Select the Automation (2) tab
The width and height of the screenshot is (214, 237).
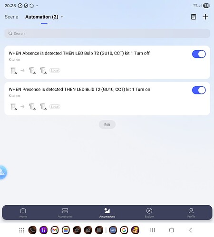(42, 17)
